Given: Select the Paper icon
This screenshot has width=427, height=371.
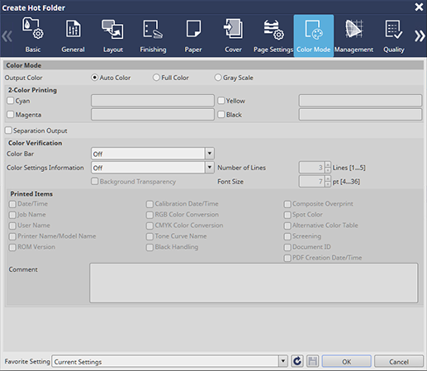Looking at the screenshot, I should [193, 29].
